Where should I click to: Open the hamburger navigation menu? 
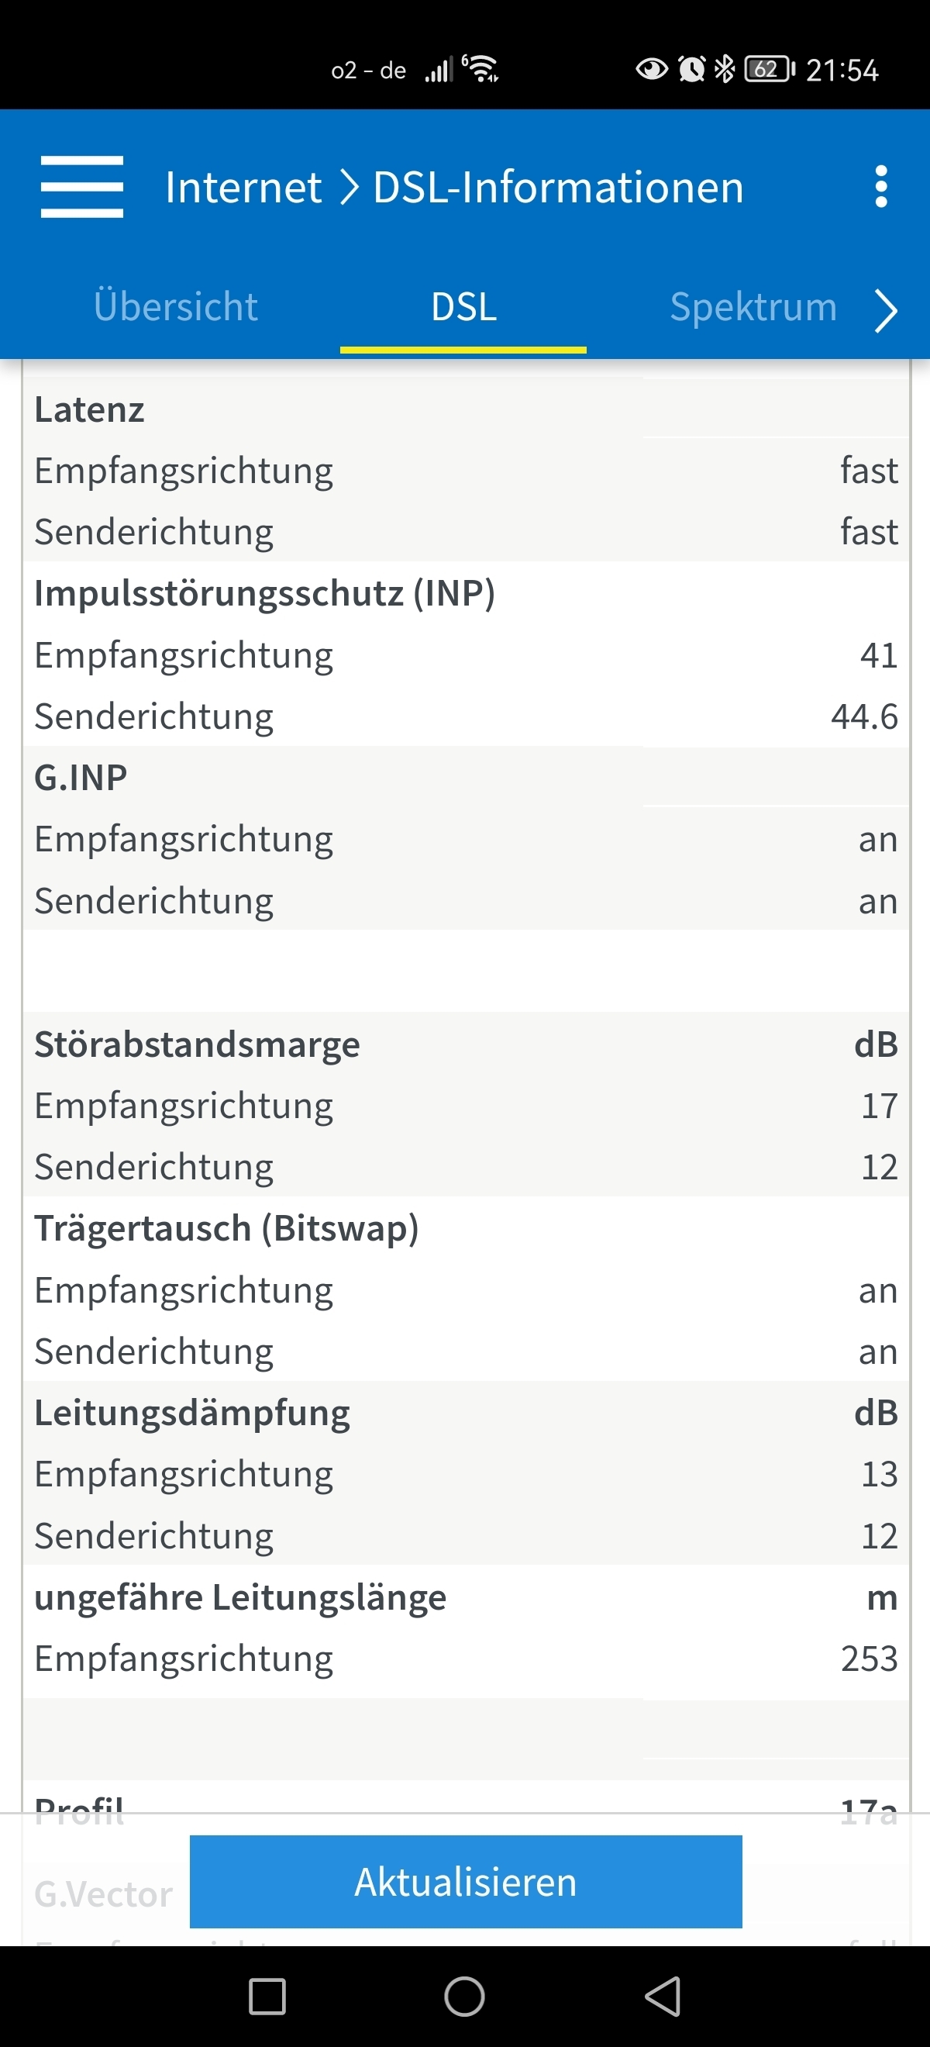[82, 187]
